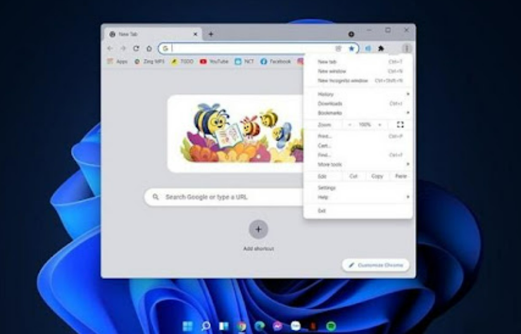This screenshot has width=521, height=334.
Task: Select New window from the menu
Action: click(358, 71)
